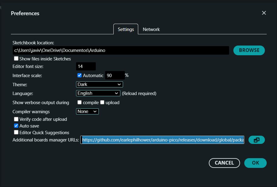Open the Language dropdown
277x187 pixels.
click(98, 93)
